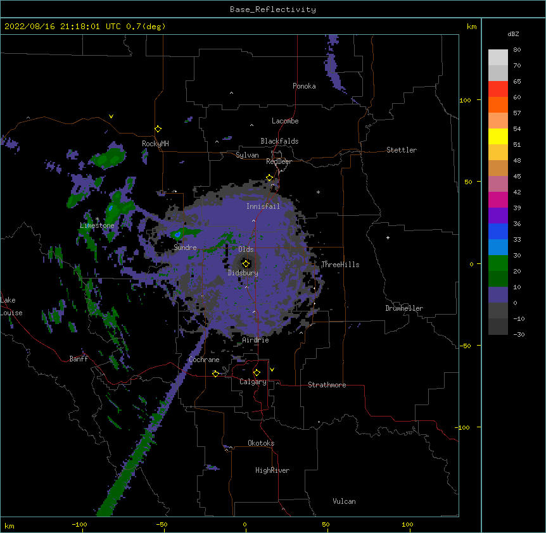Select the purple 10 dBZ color swatch
This screenshot has width=546, height=533.
tap(498, 295)
